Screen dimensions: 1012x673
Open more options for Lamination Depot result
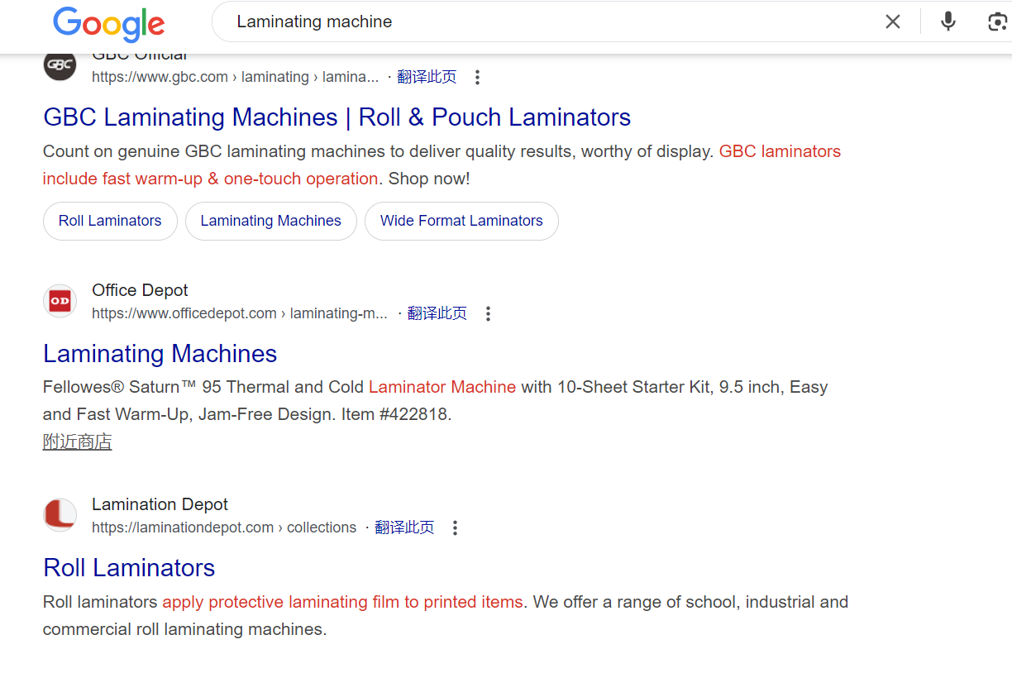(455, 528)
